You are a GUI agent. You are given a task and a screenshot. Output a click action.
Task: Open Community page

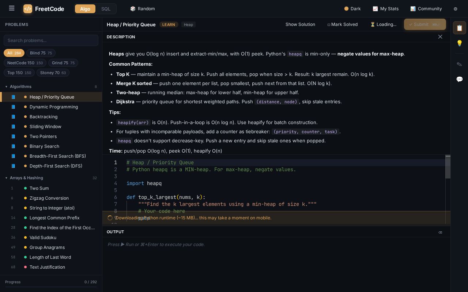pos(426,9)
